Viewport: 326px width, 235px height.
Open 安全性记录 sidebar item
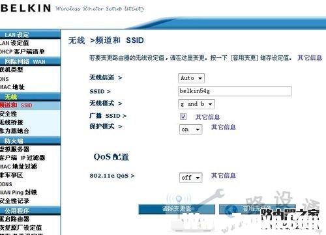pyautogui.click(x=14, y=201)
